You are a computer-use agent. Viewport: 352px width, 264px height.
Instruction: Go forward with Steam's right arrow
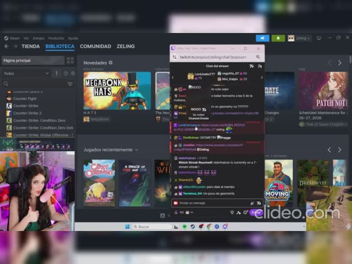(15, 46)
